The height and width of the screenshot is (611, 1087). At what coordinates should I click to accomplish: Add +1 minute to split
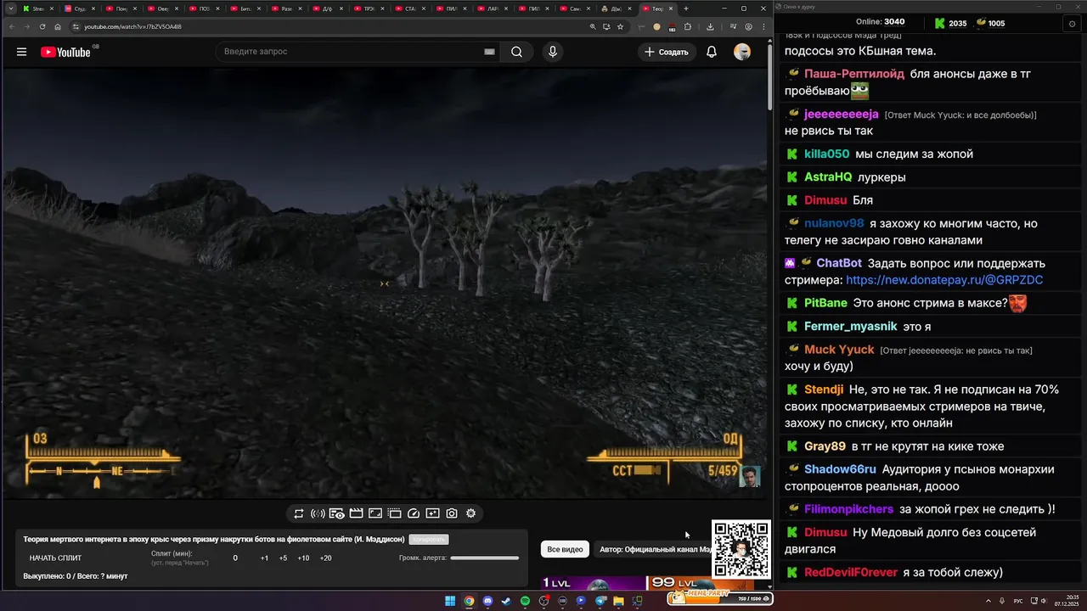click(x=264, y=558)
